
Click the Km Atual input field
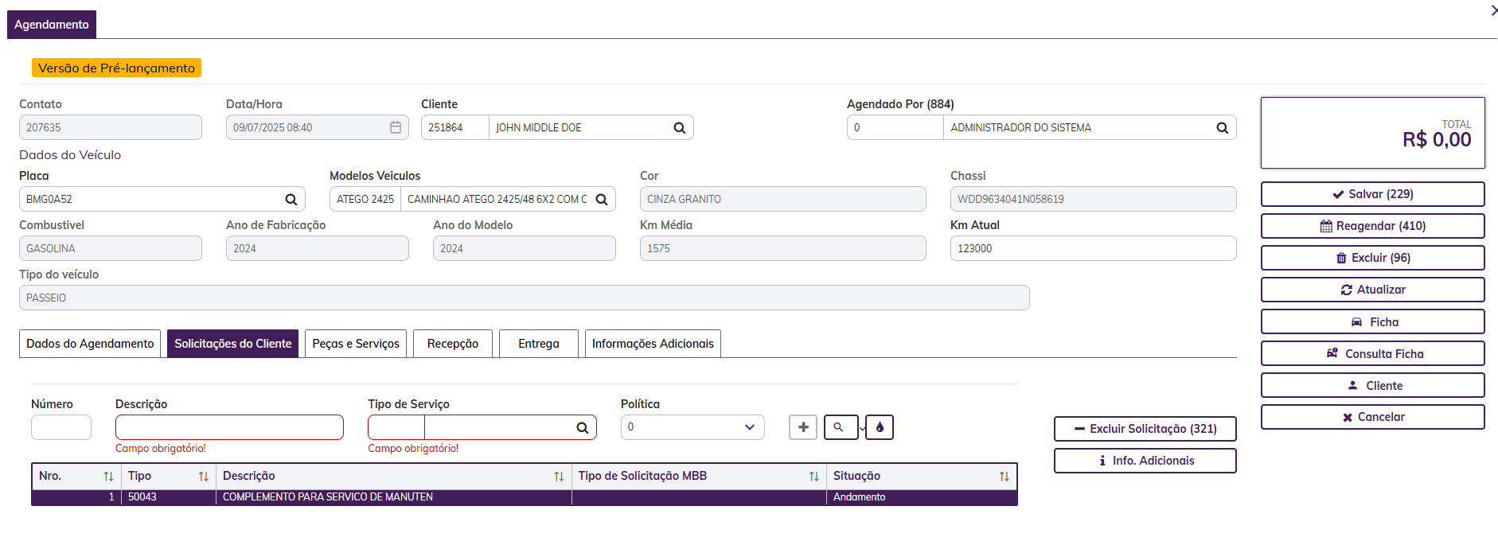point(1092,248)
